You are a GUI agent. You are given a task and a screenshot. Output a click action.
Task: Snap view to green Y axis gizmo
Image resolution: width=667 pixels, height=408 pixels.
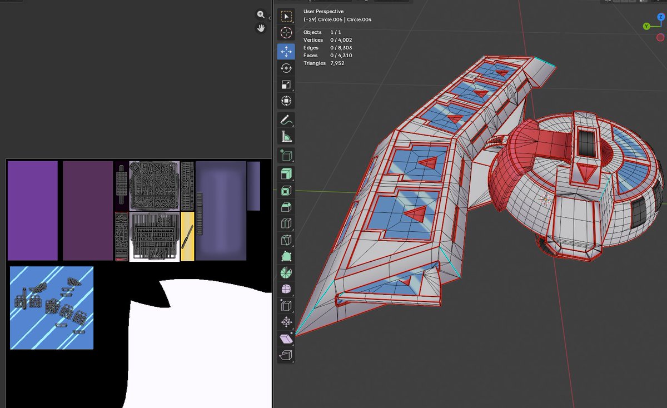click(646, 26)
